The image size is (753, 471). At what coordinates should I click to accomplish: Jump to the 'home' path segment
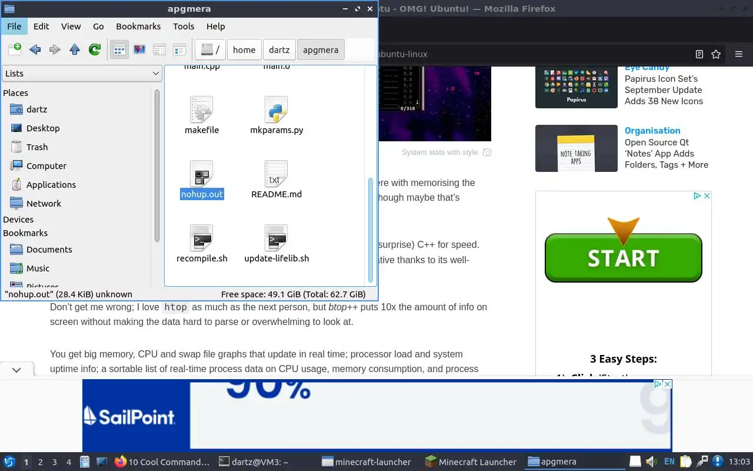point(244,49)
